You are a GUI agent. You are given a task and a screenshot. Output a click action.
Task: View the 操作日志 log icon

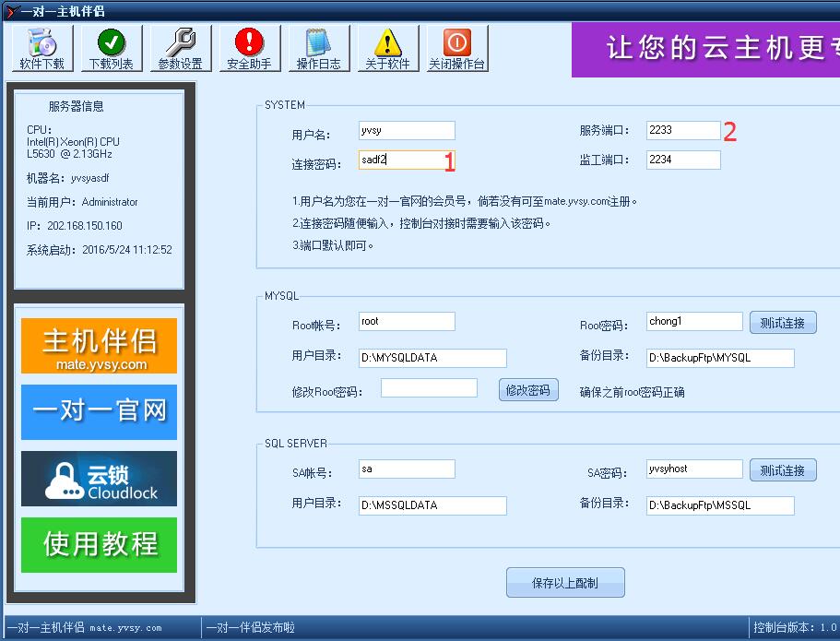pos(318,49)
